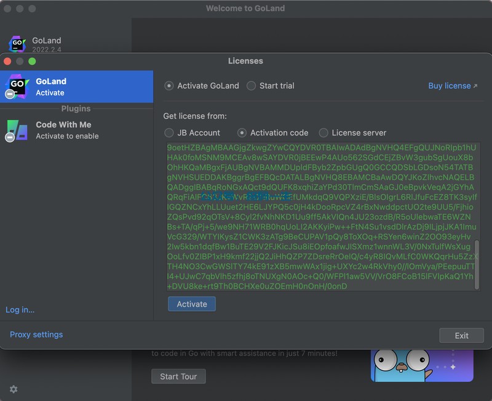Open the settings gear icon
This screenshot has width=492, height=401.
click(14, 389)
